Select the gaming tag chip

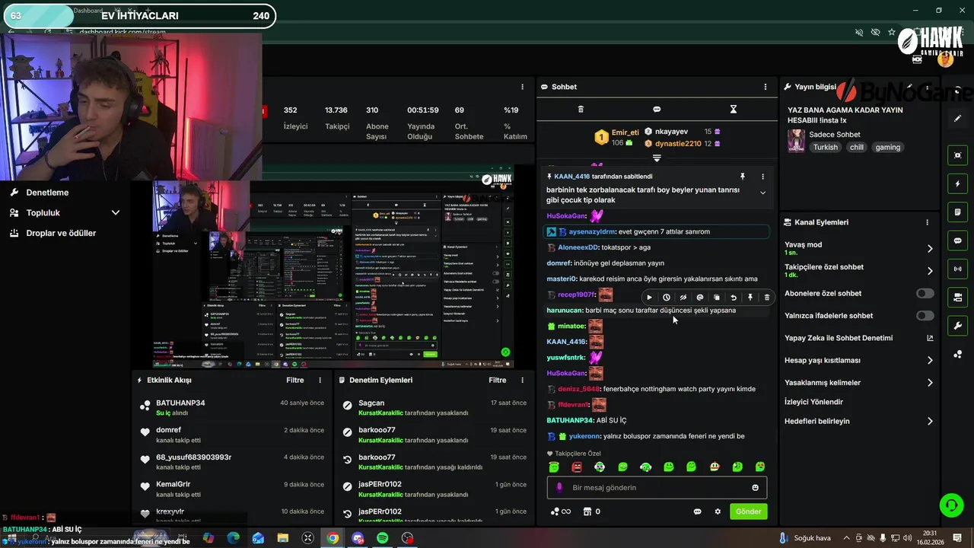coord(887,147)
